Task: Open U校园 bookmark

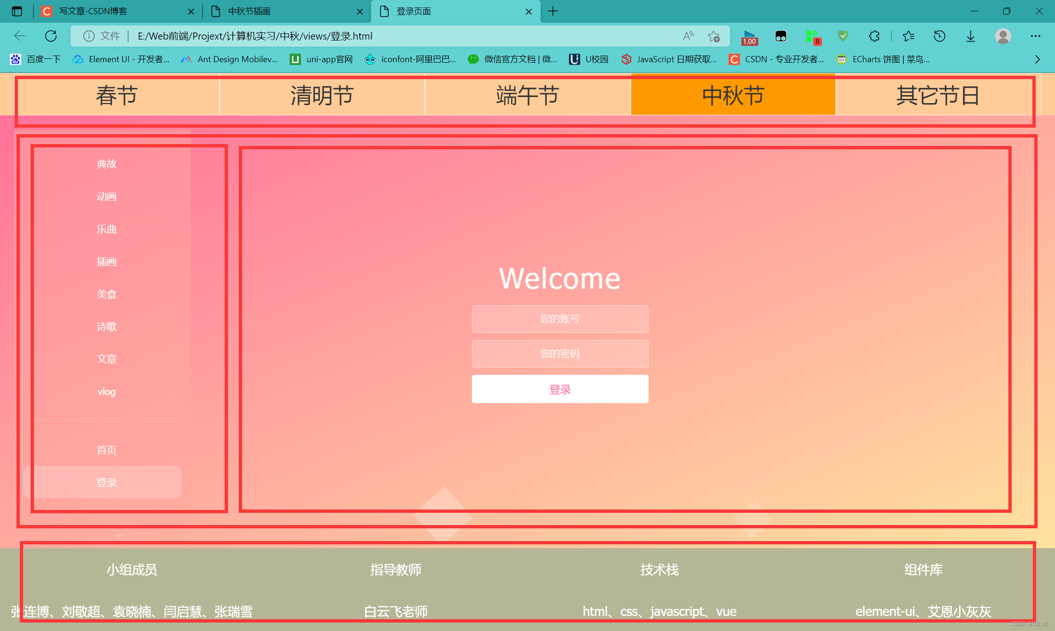Action: [589, 59]
